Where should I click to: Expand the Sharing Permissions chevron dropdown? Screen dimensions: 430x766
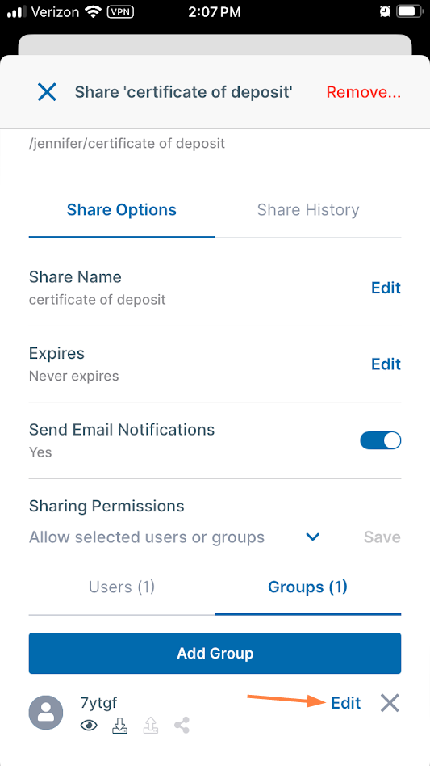[x=312, y=537]
